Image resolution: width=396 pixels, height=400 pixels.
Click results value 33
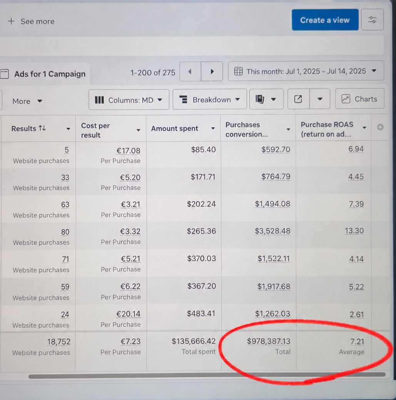click(x=65, y=177)
